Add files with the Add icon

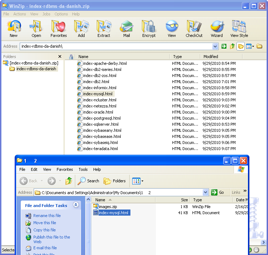coord(81,28)
